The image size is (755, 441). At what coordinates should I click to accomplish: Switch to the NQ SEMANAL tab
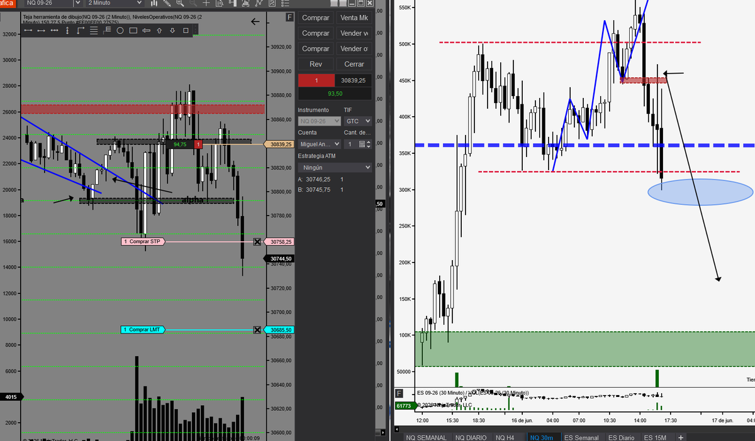426,437
